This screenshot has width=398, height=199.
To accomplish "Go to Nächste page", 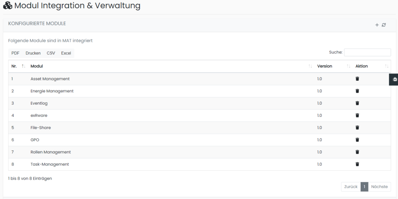I will 379,187.
